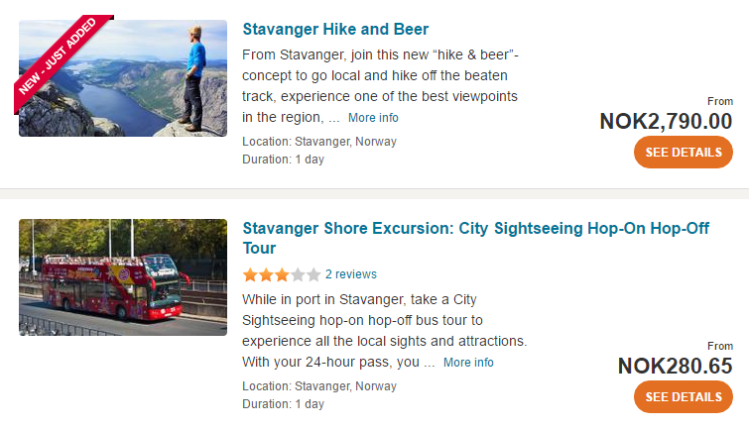Click the fifth gray rating star
The height and width of the screenshot is (429, 749).
313,274
